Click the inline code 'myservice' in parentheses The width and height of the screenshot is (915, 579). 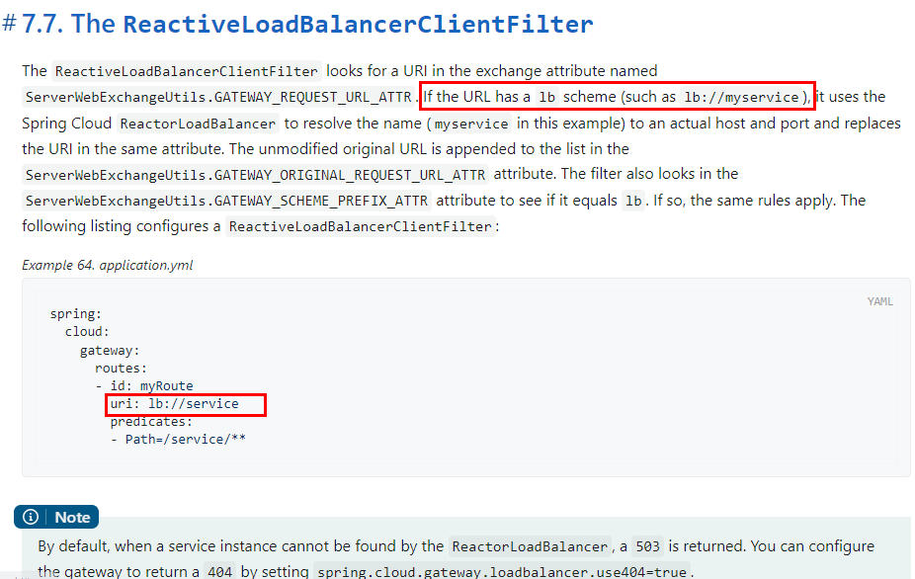(x=471, y=124)
